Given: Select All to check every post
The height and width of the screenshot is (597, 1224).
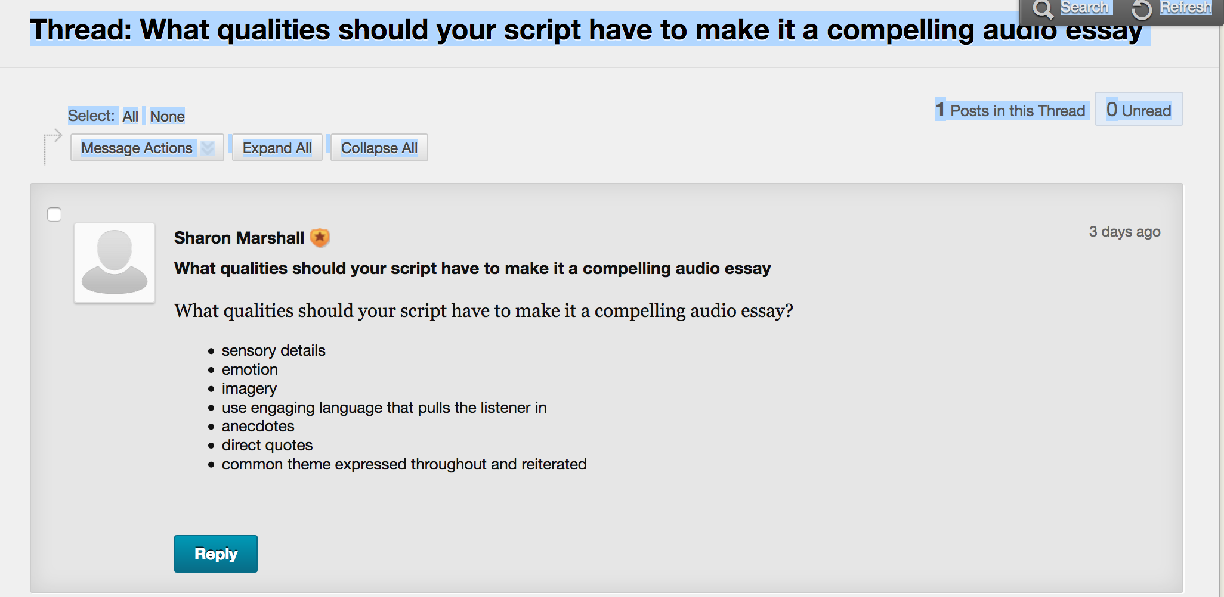Looking at the screenshot, I should [x=131, y=116].
